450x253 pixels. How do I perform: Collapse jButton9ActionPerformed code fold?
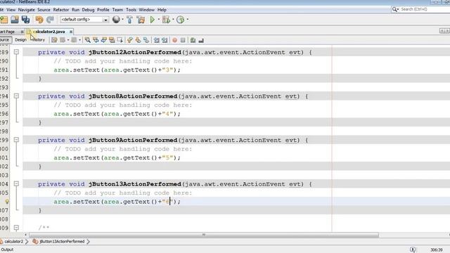[x=16, y=140]
